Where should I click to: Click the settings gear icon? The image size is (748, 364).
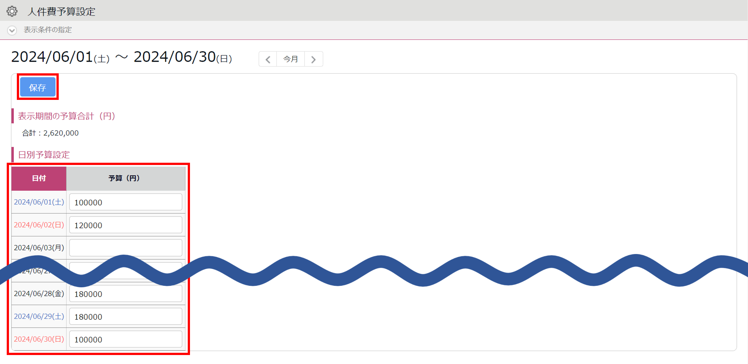click(12, 11)
